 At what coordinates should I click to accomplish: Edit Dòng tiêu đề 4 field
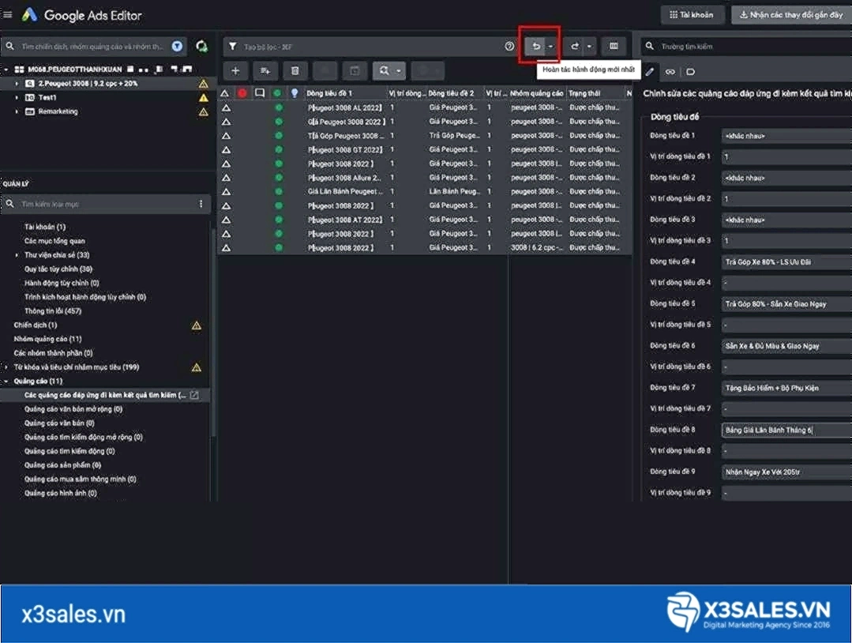point(786,262)
